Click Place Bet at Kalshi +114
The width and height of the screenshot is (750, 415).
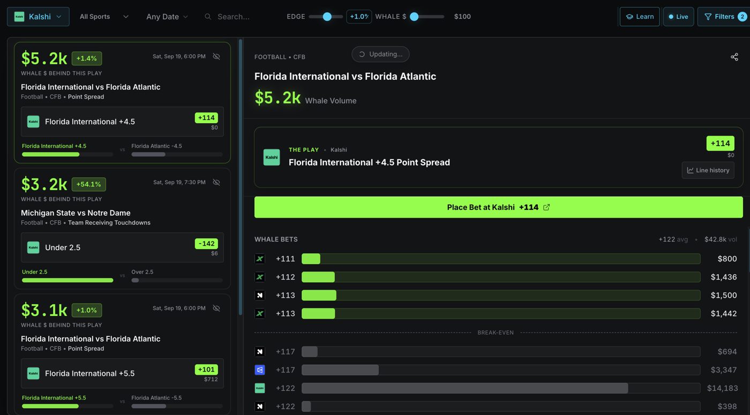(498, 207)
